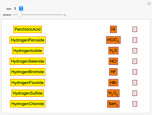152x115 pixels.
Task: Expand the random slider controls plus icon
Action: tap(65, 15)
